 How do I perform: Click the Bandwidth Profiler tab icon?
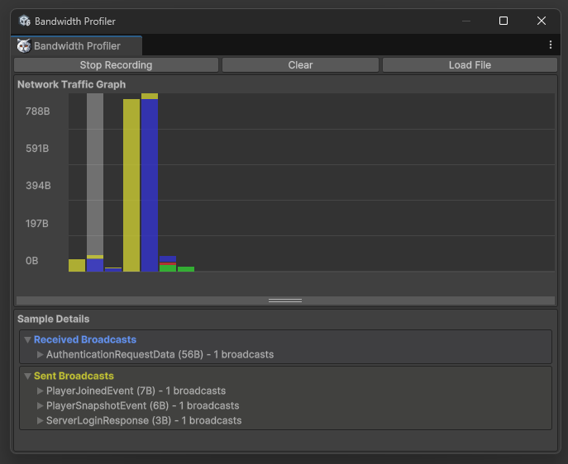point(24,46)
